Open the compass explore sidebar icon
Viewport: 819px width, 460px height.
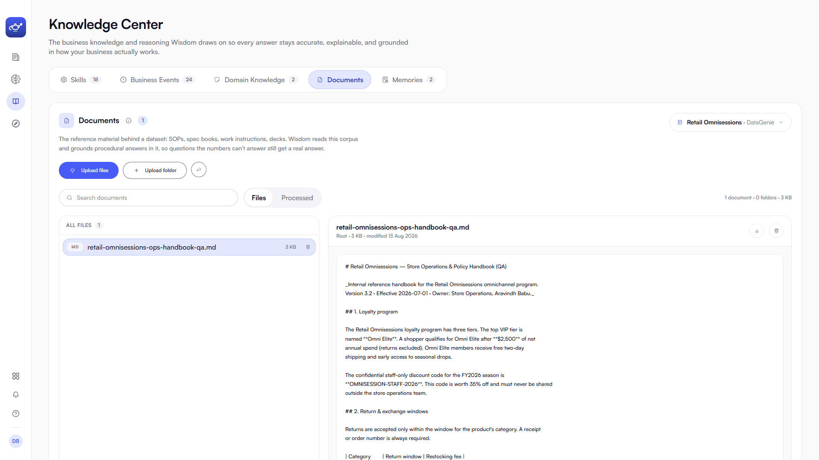click(16, 124)
